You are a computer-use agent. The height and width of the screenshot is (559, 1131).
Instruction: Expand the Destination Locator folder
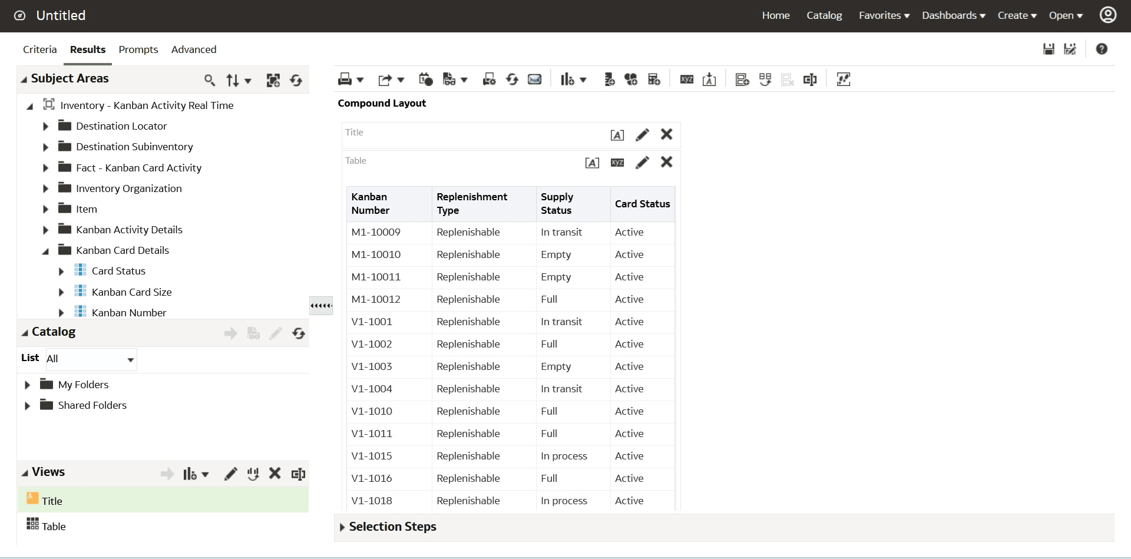(45, 127)
